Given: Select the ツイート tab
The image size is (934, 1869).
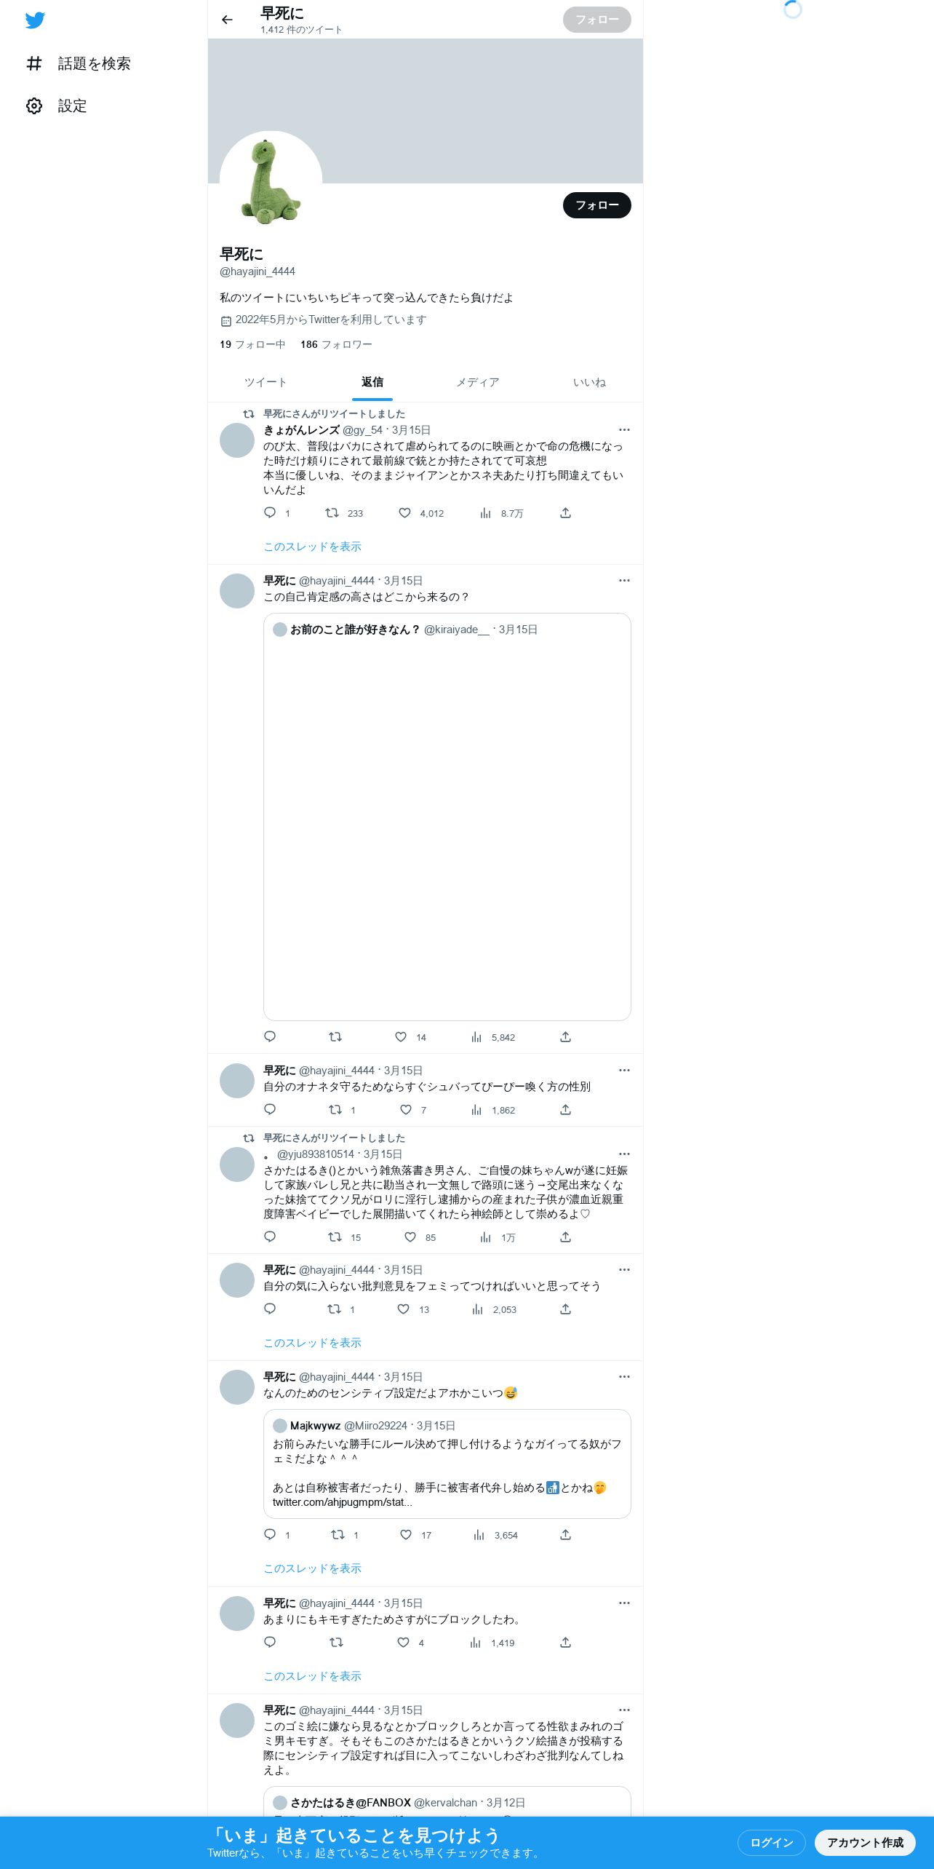Looking at the screenshot, I should tap(266, 382).
